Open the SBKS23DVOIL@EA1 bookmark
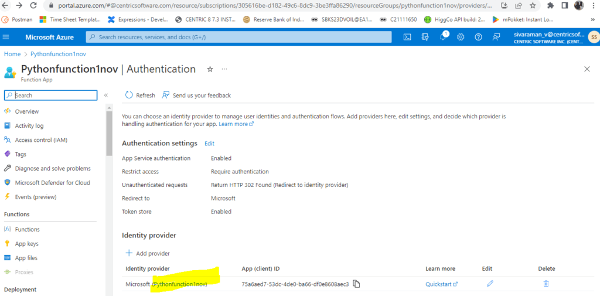 pyautogui.click(x=342, y=19)
